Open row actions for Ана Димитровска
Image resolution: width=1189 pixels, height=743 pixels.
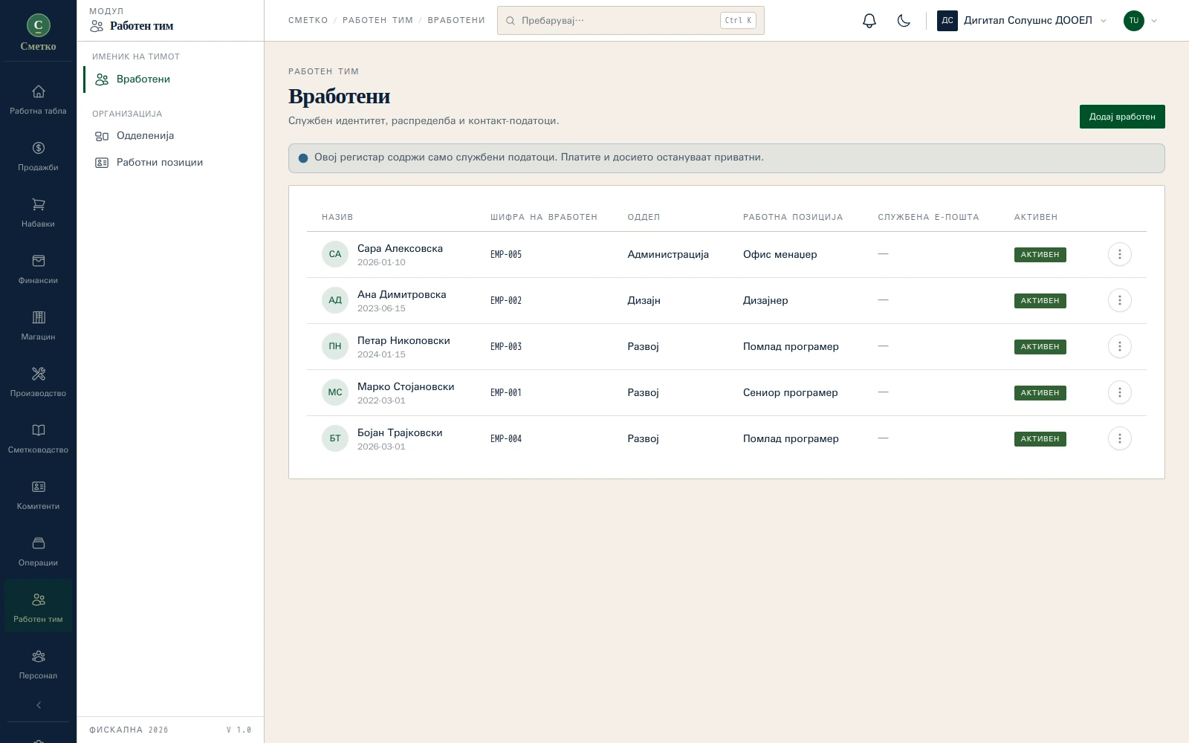click(x=1119, y=300)
